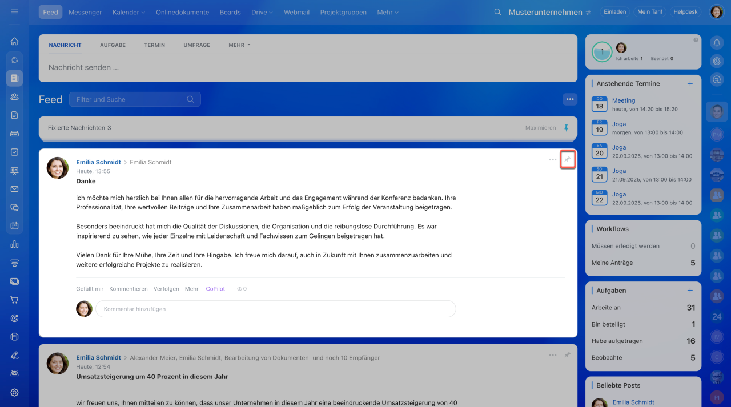Open the hamburger main menu
The height and width of the screenshot is (407, 731).
click(x=14, y=12)
